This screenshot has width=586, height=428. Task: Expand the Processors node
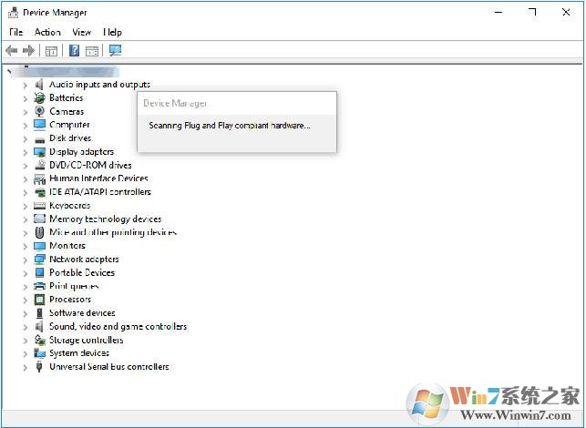[x=25, y=301]
